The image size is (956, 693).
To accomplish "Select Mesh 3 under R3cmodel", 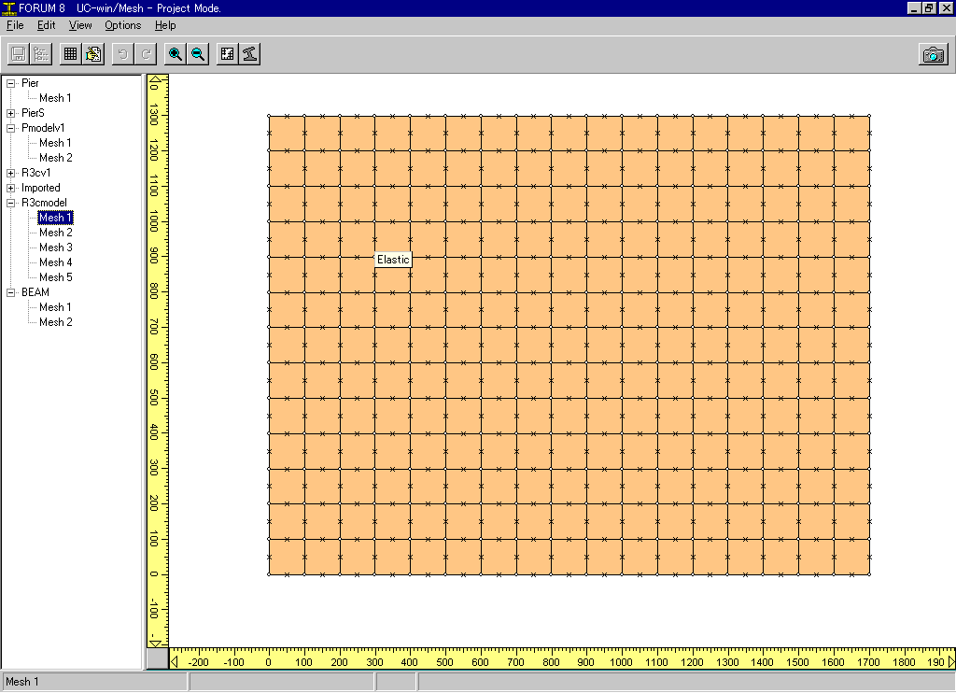I will coord(55,247).
